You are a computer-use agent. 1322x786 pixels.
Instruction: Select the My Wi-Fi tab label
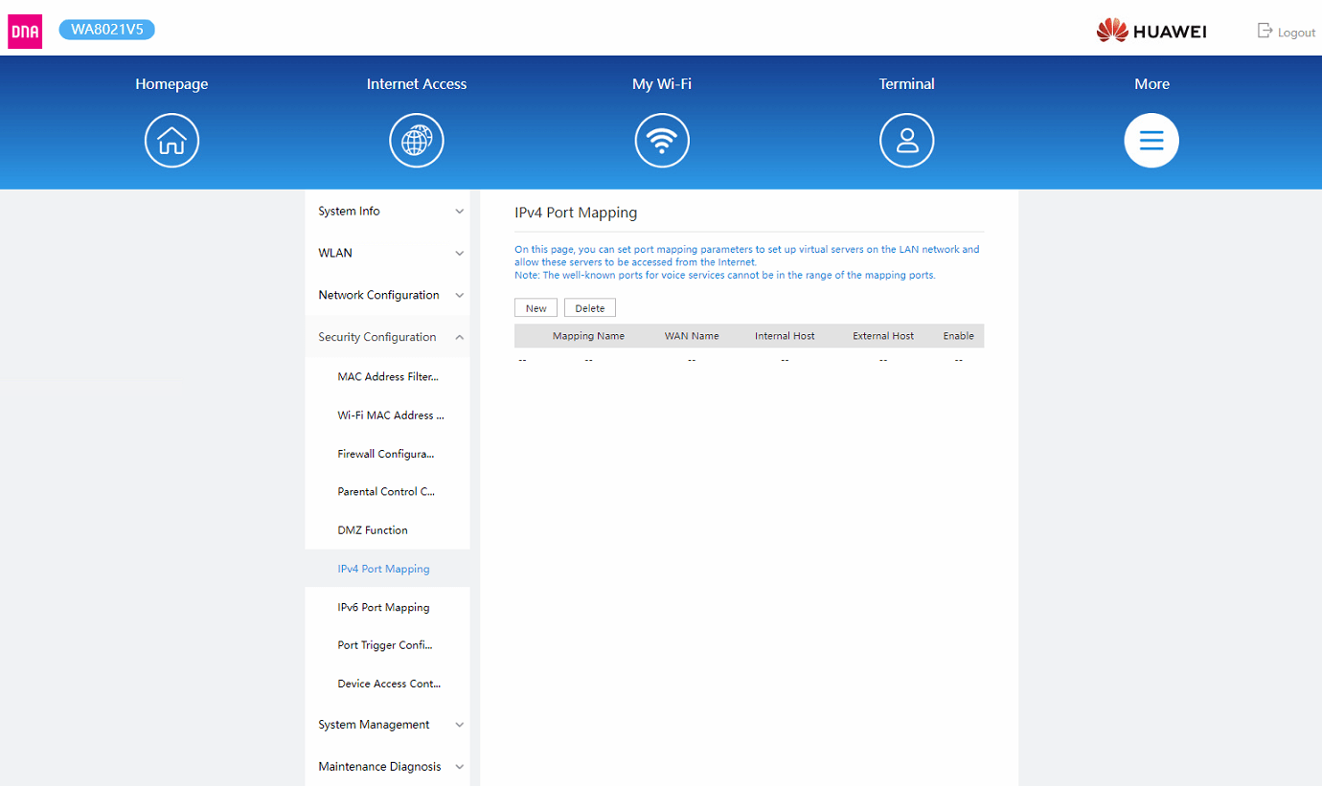(662, 84)
